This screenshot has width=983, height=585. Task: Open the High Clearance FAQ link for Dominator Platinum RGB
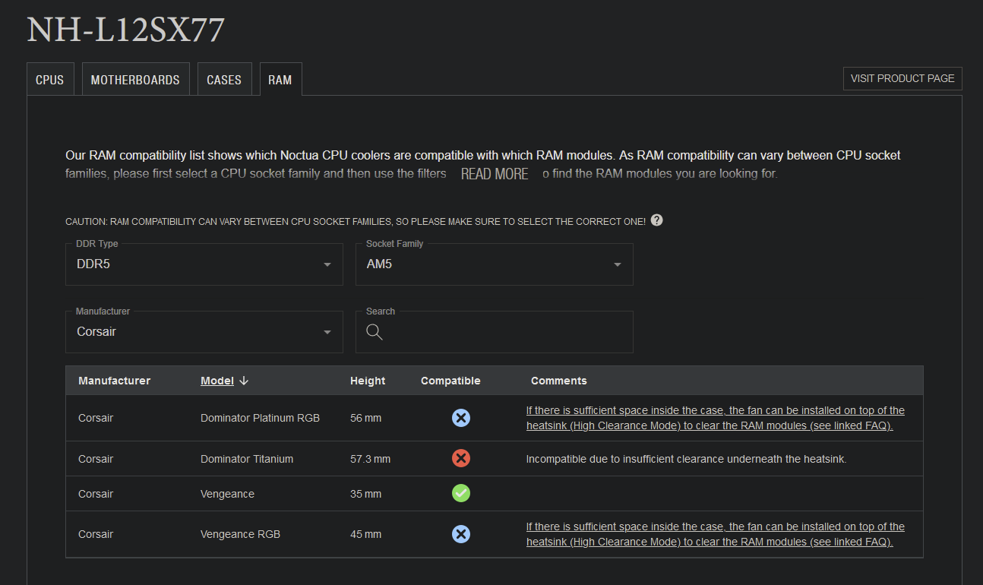(x=716, y=418)
